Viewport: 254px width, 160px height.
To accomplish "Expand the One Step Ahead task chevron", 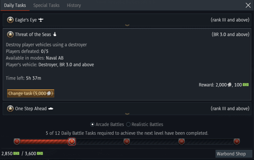I will [x=127, y=114].
